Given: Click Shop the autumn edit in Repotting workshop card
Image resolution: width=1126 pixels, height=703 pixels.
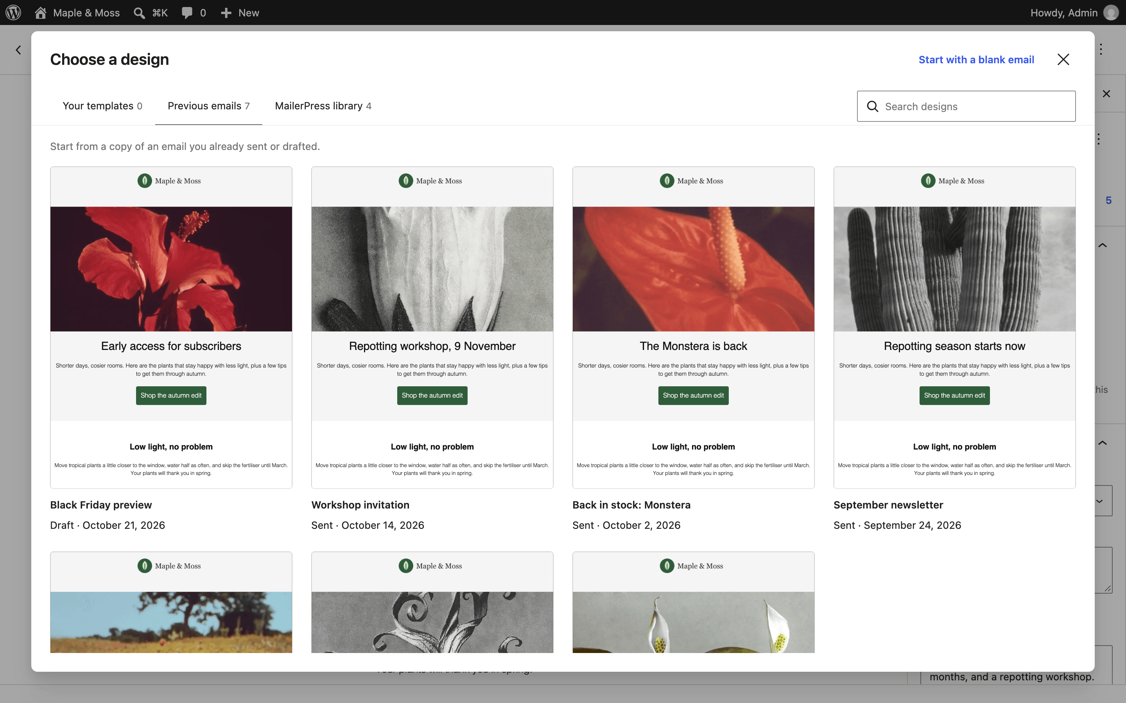Looking at the screenshot, I should pos(432,396).
